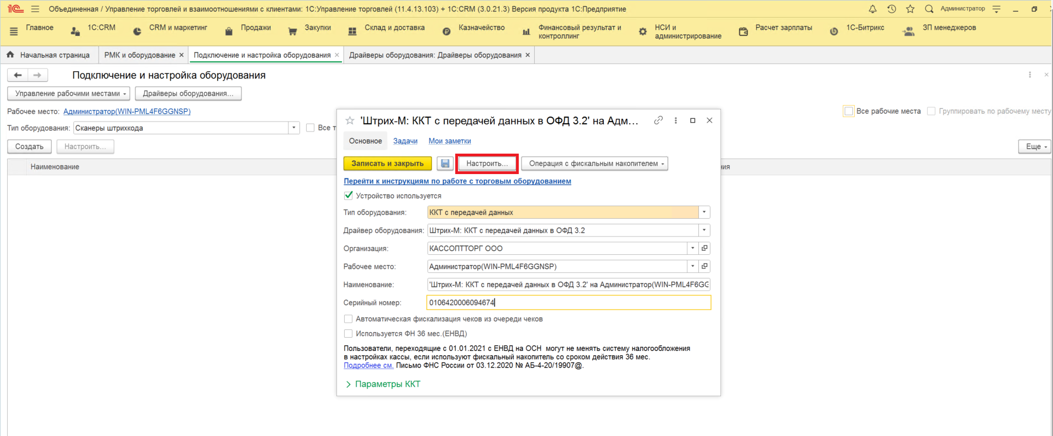Image resolution: width=1053 pixels, height=436 pixels.
Task: Open the Организация field open-form icon
Action: coord(704,249)
